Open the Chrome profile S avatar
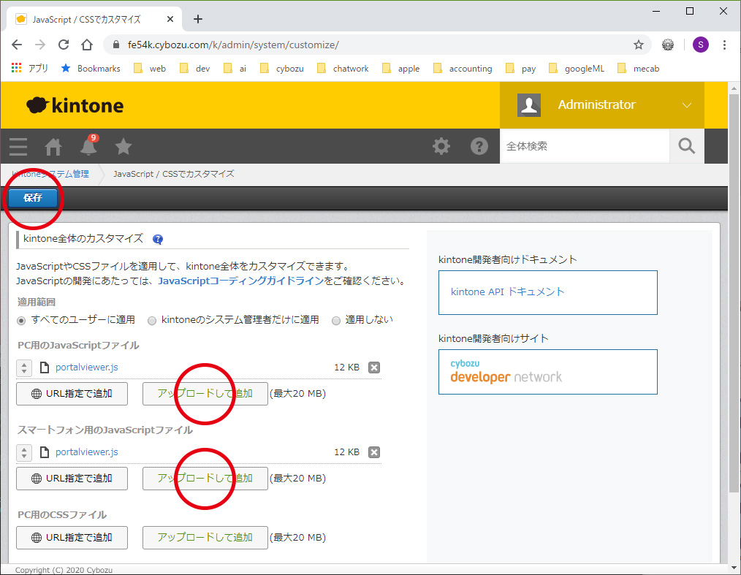Screen dimensions: 741x575 click(x=700, y=45)
